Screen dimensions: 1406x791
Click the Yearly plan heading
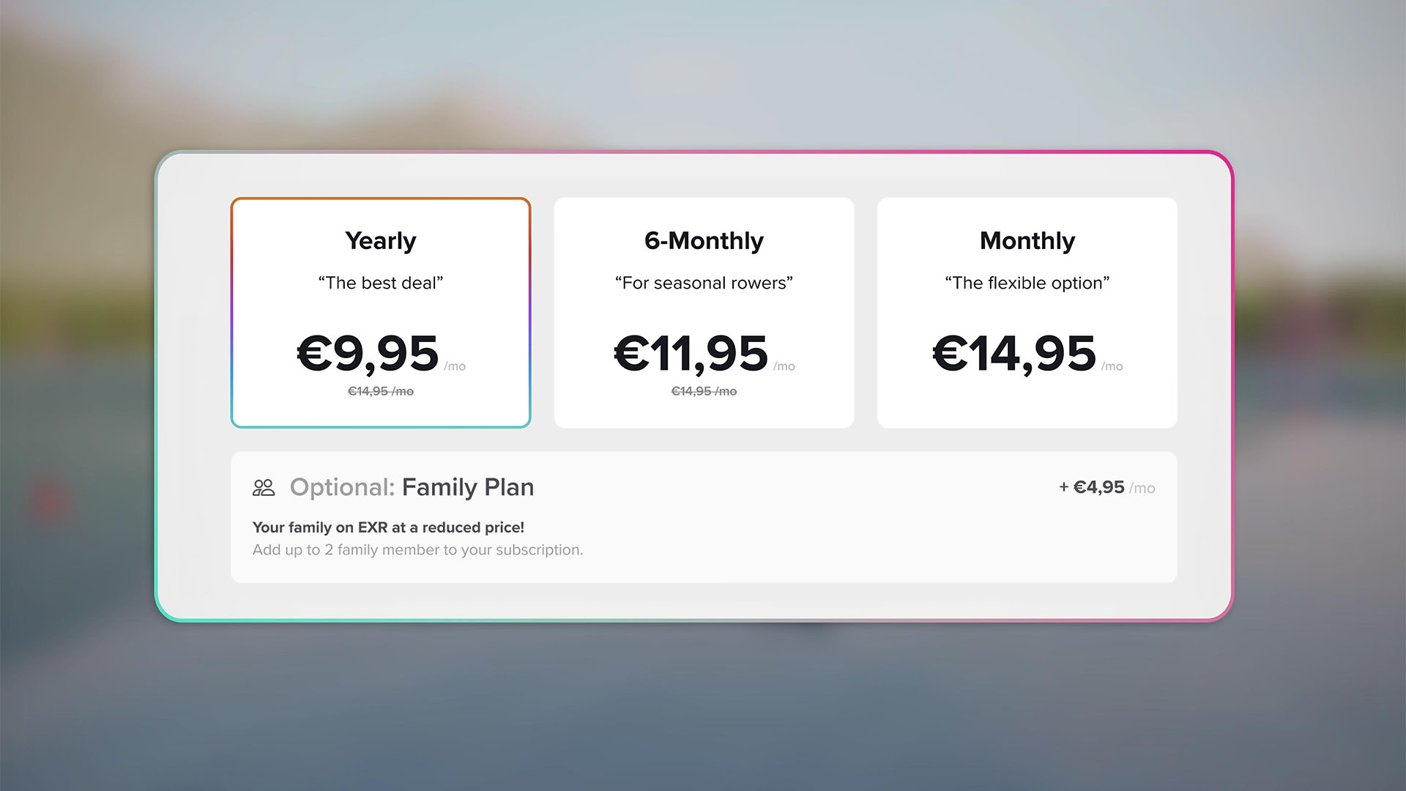(381, 241)
